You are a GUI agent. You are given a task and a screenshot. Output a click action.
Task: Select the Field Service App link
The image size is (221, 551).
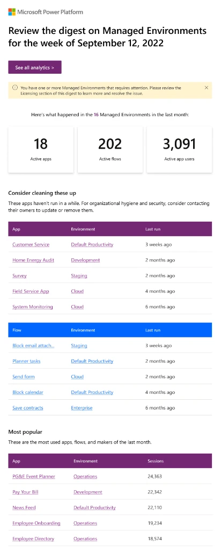(31, 291)
